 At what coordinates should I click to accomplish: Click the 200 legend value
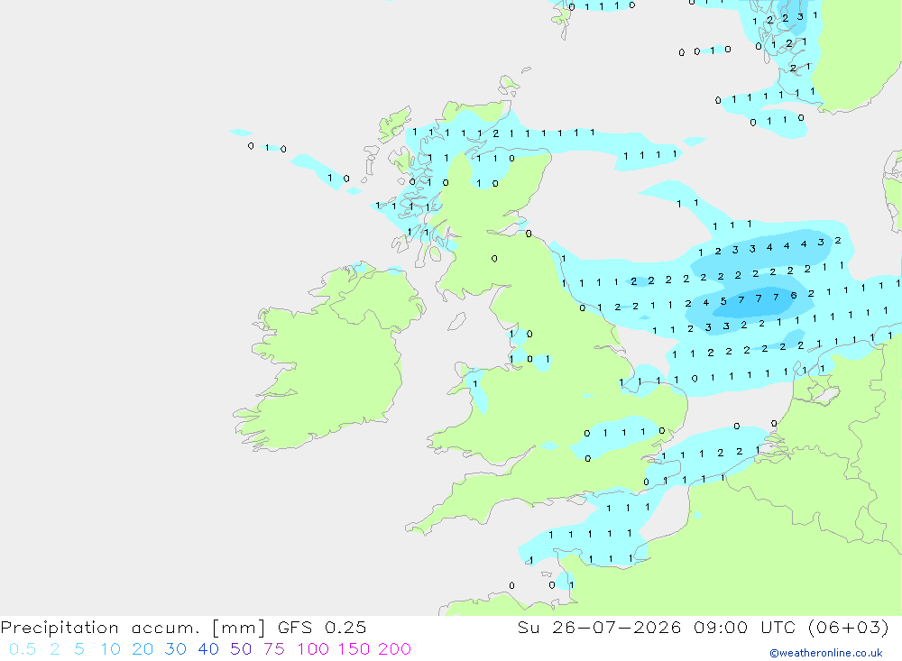pos(395,649)
